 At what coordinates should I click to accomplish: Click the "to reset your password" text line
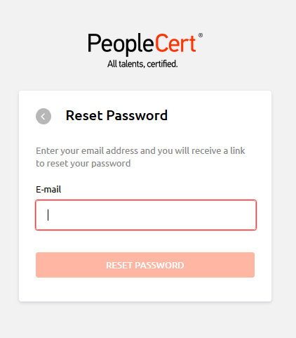point(83,163)
